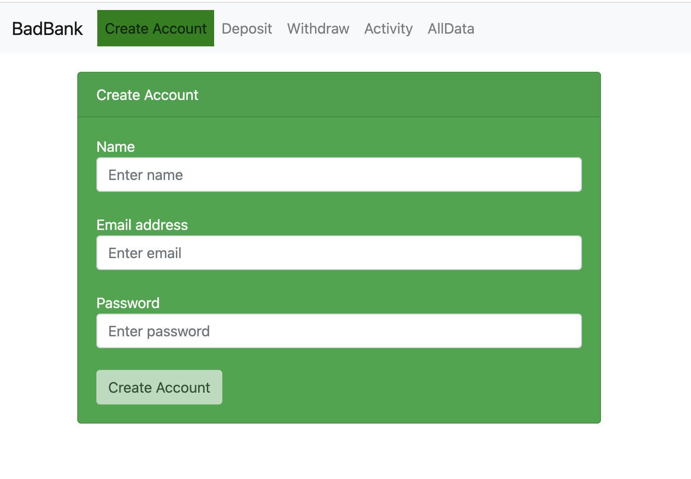Viewport: 691px width, 479px height.
Task: Choose Deposit from the navigation bar
Action: coord(246,28)
